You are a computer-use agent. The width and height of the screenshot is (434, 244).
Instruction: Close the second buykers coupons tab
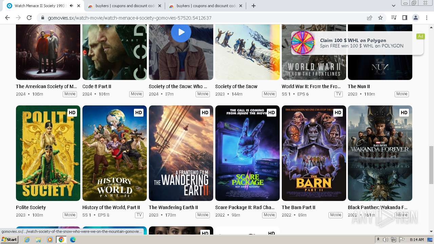241,6
